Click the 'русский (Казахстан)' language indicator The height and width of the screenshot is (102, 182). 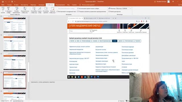(18, 101)
